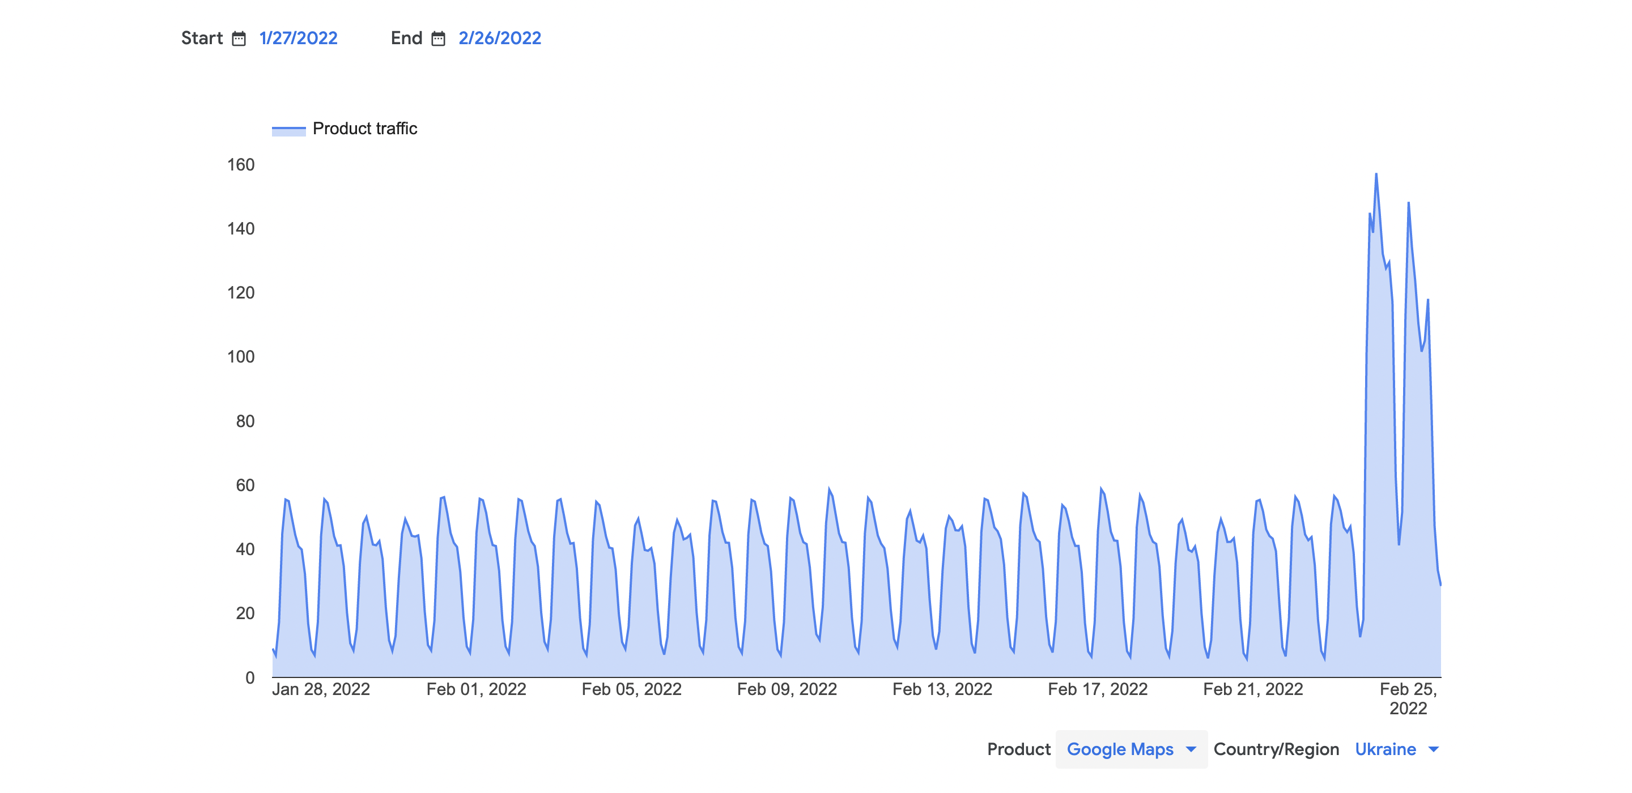Click the Jan 28, 2022 axis label

321,689
